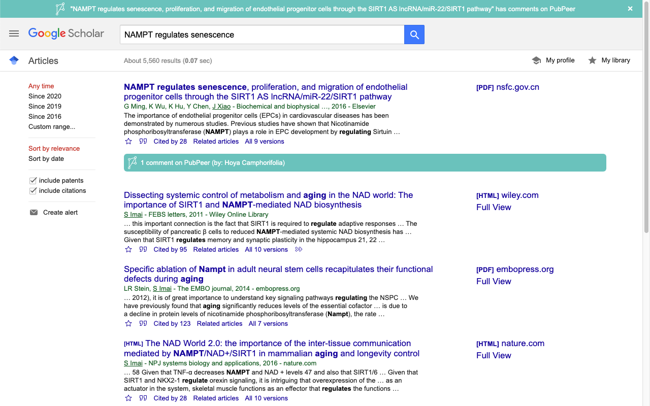Open the nsfc.gov.cn PDF link
Screen dimensions: 650x406
(x=508, y=87)
